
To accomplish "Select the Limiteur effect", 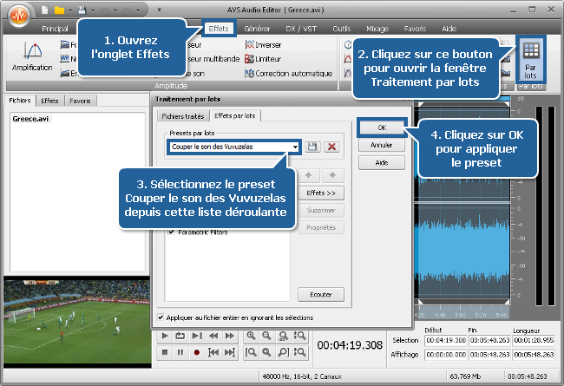I will point(263,59).
